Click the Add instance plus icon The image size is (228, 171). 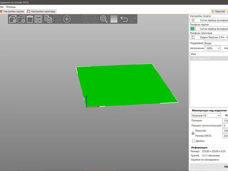click(67, 19)
